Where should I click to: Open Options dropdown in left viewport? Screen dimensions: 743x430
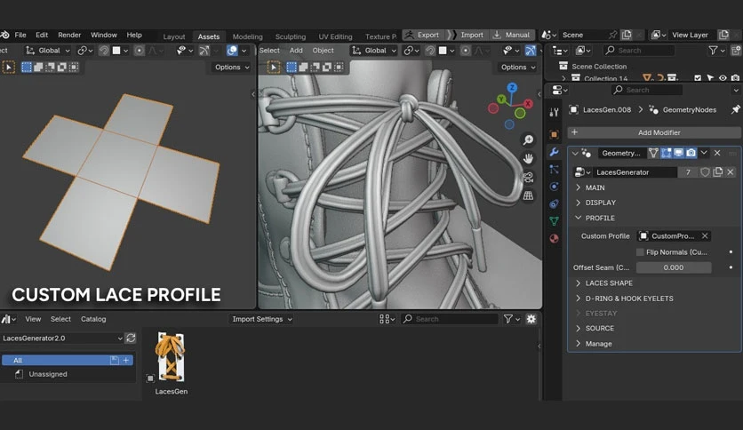[232, 68]
